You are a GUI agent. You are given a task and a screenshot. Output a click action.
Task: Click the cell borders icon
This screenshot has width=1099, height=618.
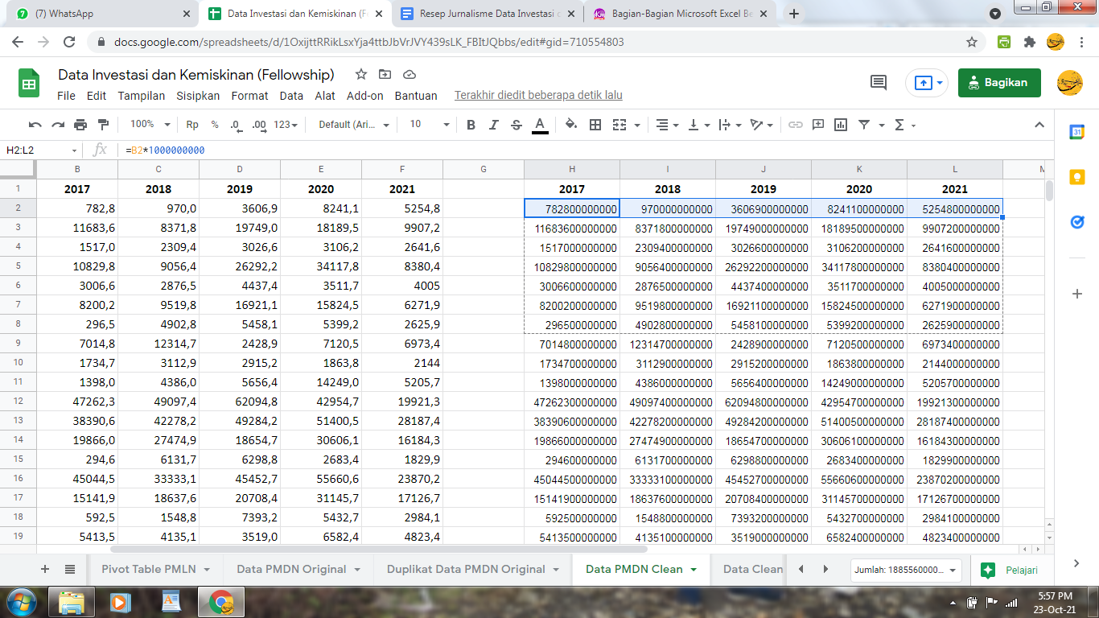[x=595, y=125]
